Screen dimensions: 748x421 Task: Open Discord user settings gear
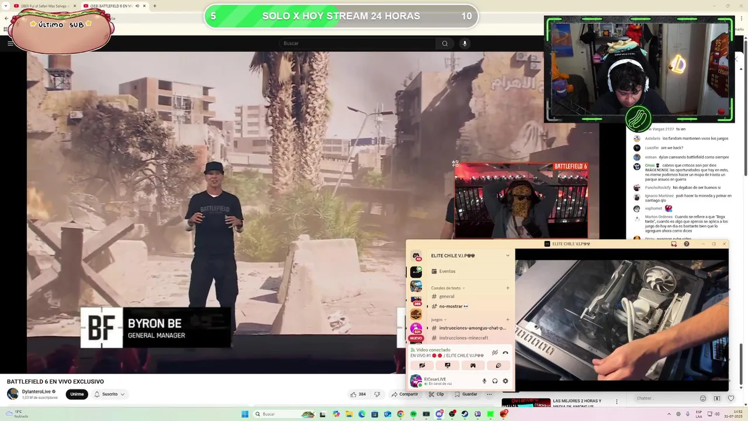point(505,381)
